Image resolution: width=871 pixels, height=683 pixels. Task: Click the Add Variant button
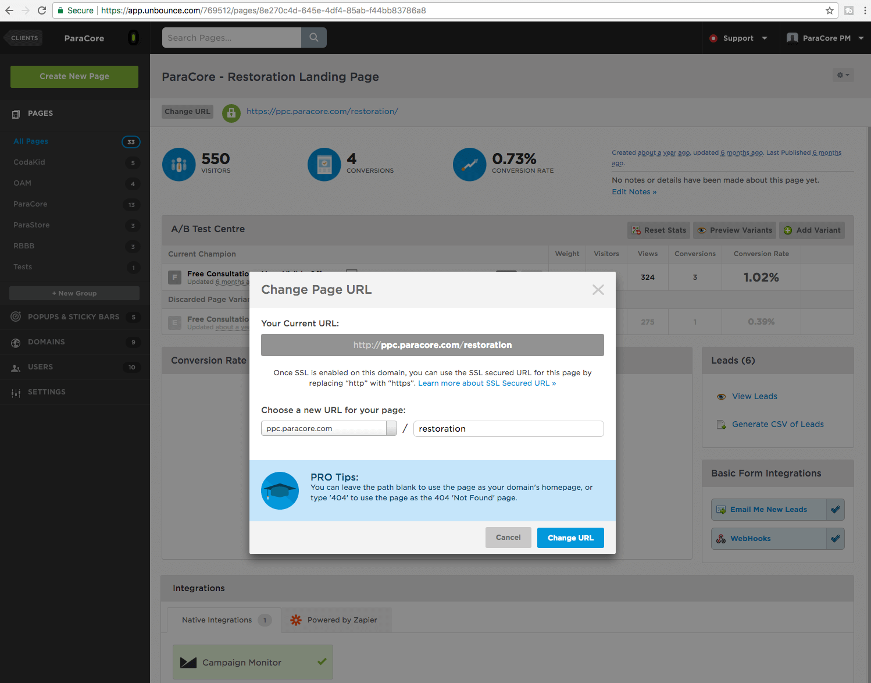812,230
